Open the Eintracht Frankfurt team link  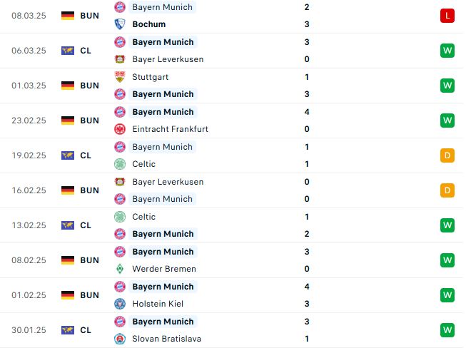(x=171, y=129)
